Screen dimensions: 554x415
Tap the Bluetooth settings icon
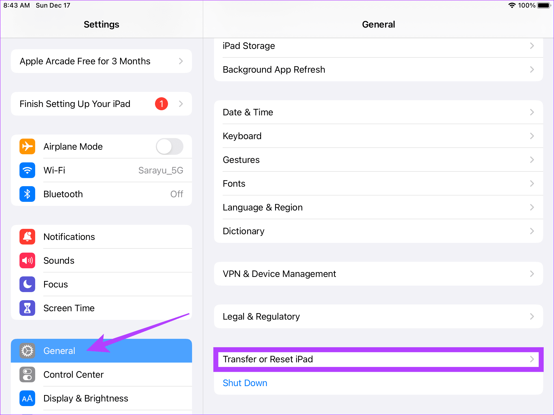click(27, 193)
